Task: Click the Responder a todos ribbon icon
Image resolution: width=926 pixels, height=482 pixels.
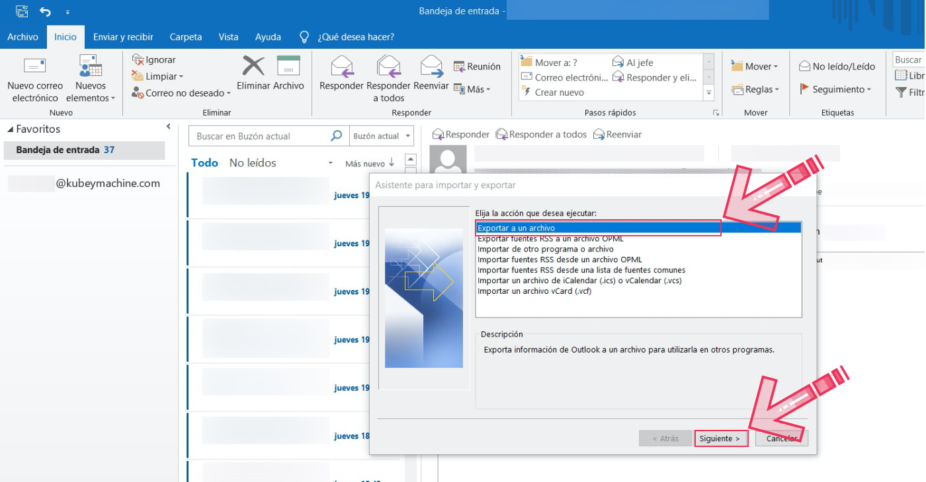Action: [388, 66]
